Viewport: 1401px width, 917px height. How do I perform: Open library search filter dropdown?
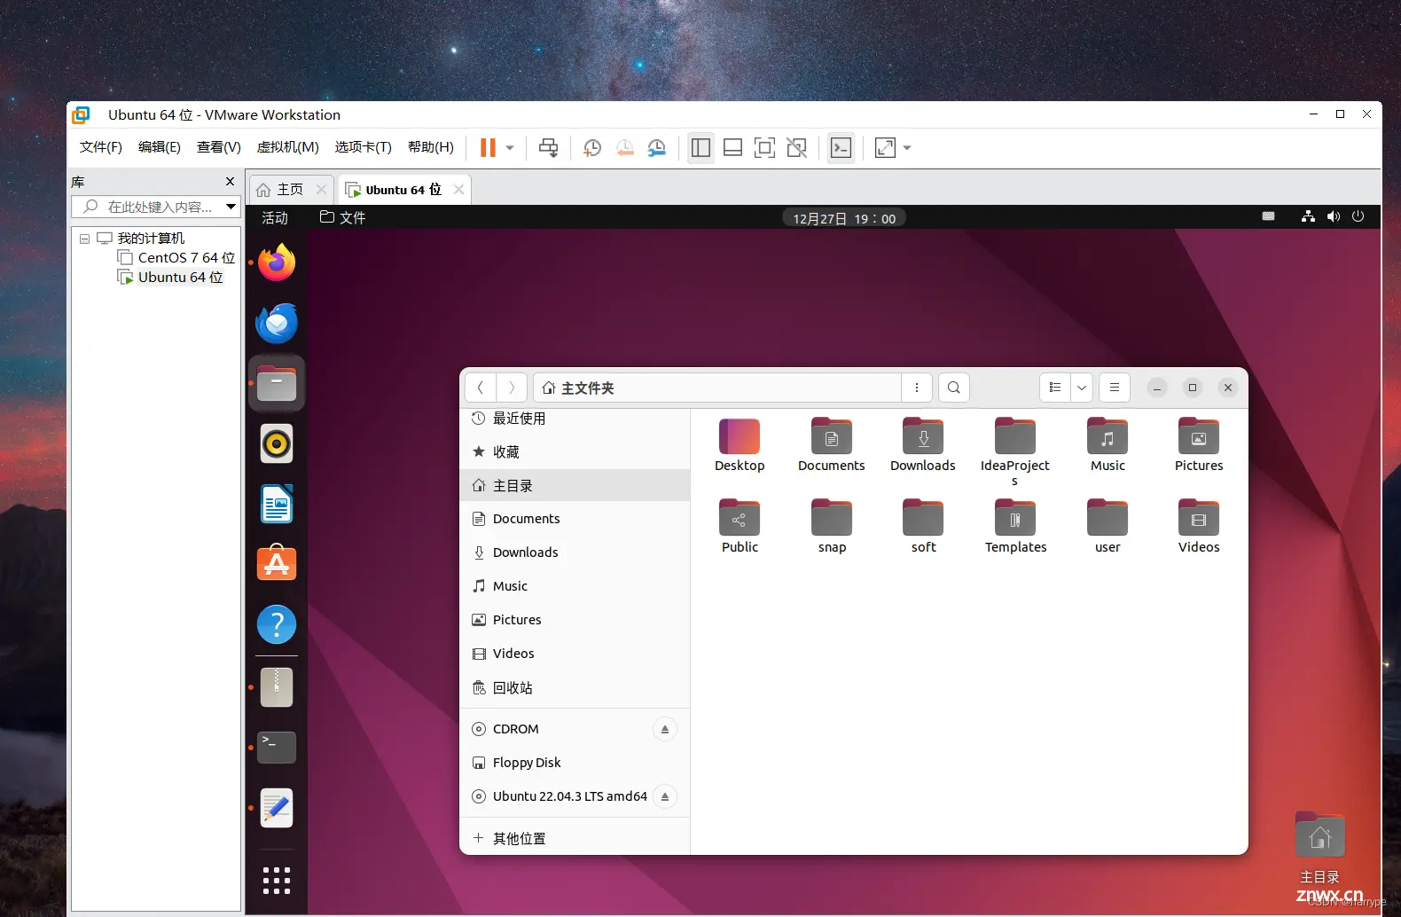point(231,207)
